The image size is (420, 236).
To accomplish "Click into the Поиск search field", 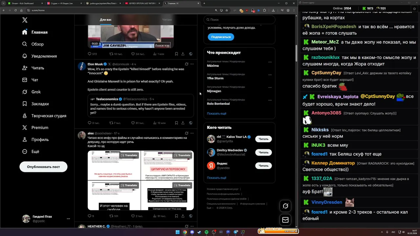I will (x=239, y=20).
